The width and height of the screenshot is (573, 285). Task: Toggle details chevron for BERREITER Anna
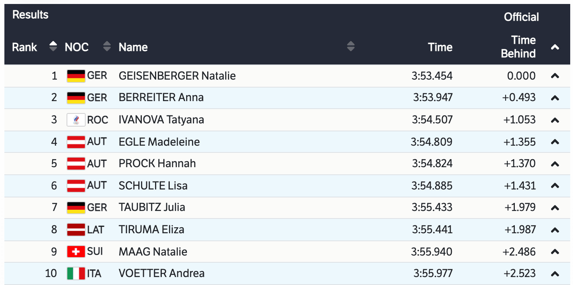(555, 98)
